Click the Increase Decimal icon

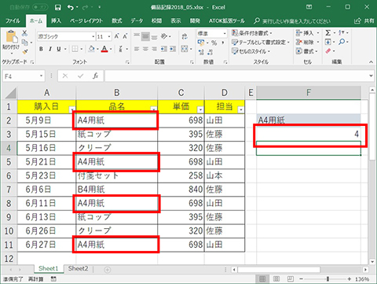[x=201, y=52]
